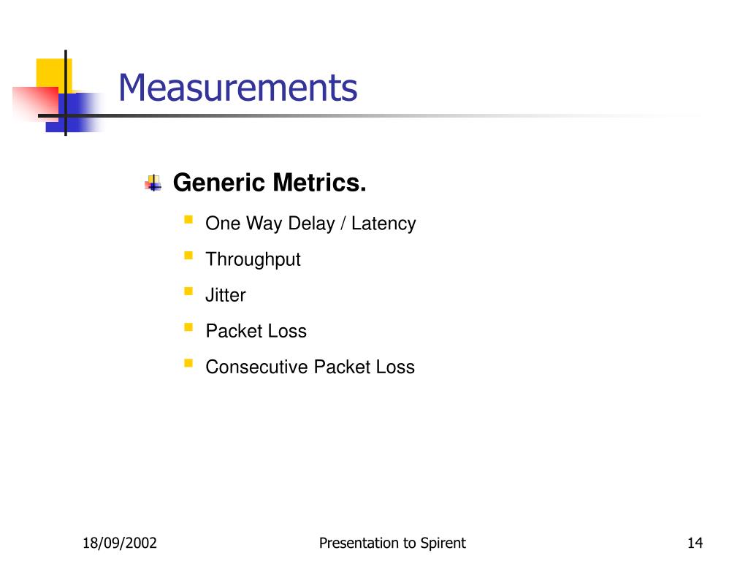Click the yellow bullet beside Jitter
The image size is (748, 561).
188,291
